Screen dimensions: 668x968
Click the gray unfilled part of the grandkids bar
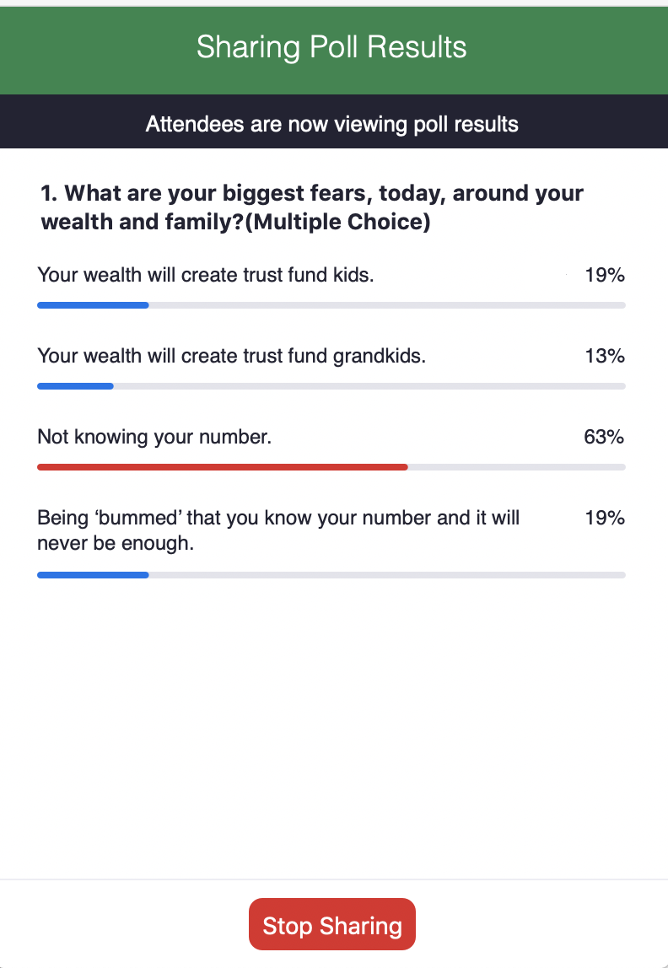(369, 386)
